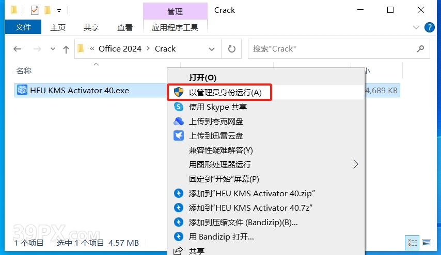
Task: Click the Xunlei cloud bird icon
Action: [179, 135]
